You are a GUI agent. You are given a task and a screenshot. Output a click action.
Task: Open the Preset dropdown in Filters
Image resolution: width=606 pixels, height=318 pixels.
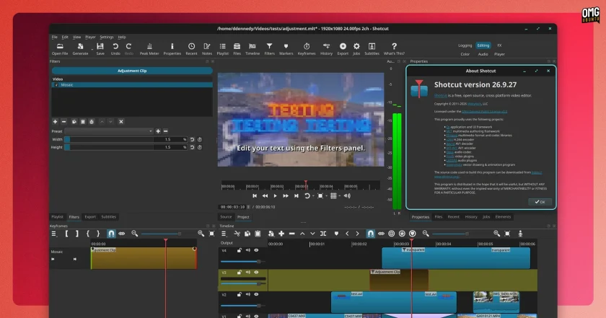(x=109, y=131)
